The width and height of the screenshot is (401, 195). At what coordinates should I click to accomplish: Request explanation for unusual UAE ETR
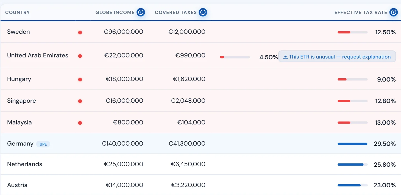click(x=337, y=57)
